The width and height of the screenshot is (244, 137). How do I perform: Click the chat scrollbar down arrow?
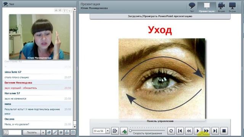(75, 127)
